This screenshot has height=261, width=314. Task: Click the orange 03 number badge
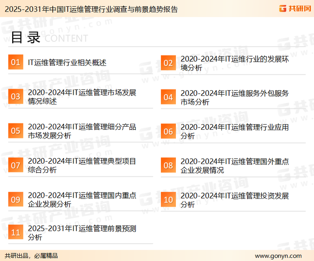click(15, 97)
